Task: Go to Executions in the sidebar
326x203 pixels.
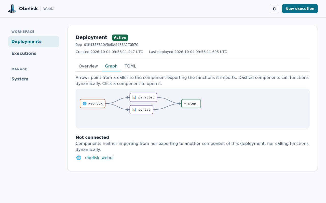Action: click(x=34, y=53)
